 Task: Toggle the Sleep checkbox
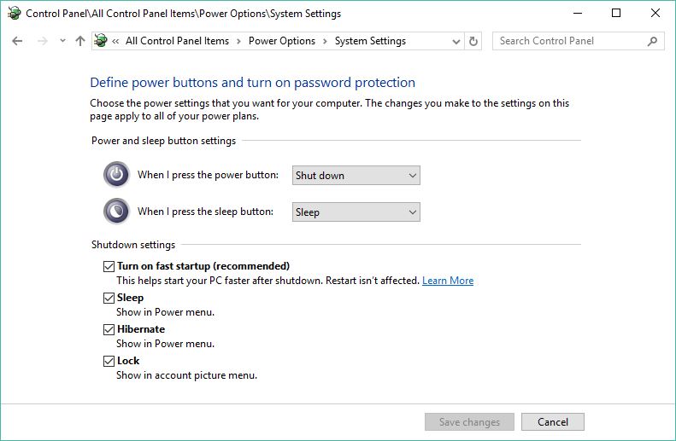point(109,298)
